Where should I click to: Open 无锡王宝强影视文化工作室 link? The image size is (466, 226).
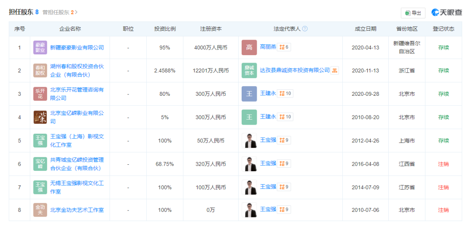[77, 187]
